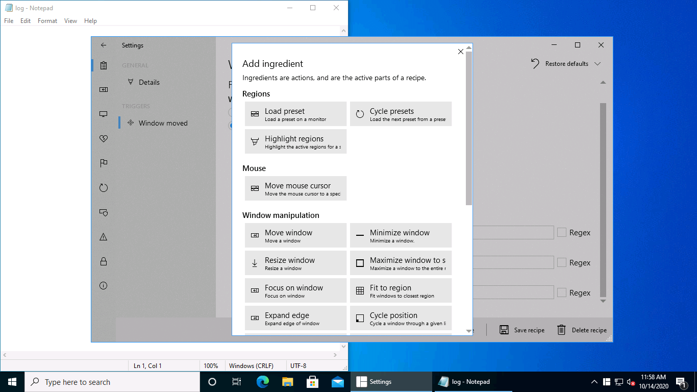The width and height of the screenshot is (697, 392).
Task: Add the Move mouse cursor ingredient
Action: coord(295,188)
